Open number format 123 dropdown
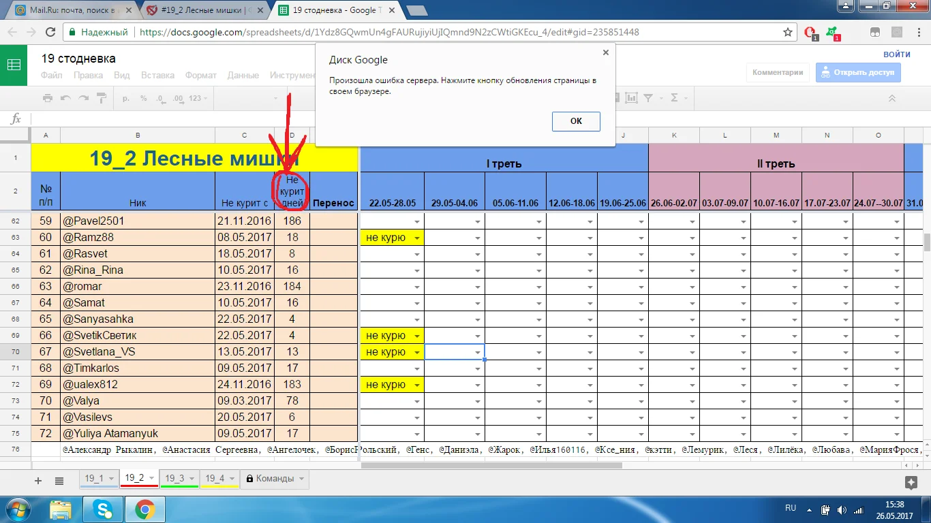 coord(198,98)
